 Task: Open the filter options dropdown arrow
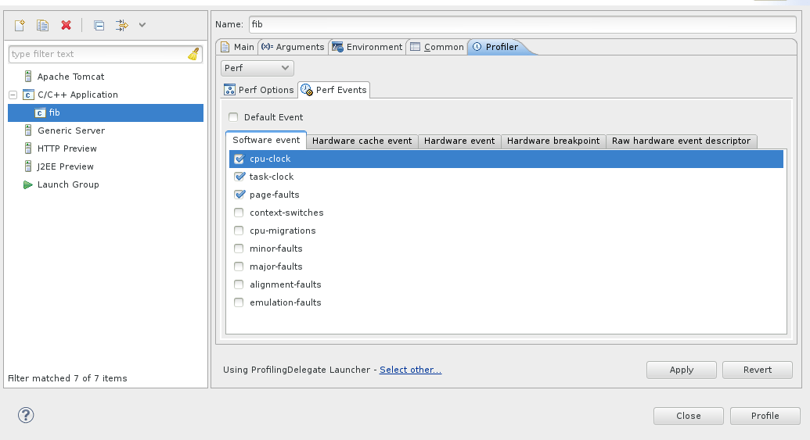tap(142, 25)
